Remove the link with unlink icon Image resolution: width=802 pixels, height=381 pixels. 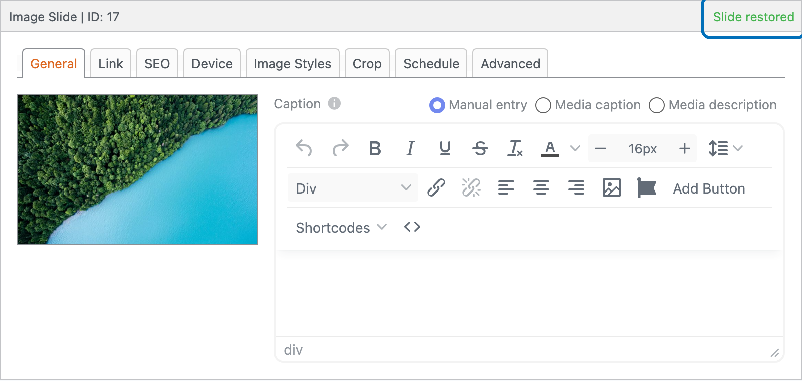pyautogui.click(x=471, y=188)
